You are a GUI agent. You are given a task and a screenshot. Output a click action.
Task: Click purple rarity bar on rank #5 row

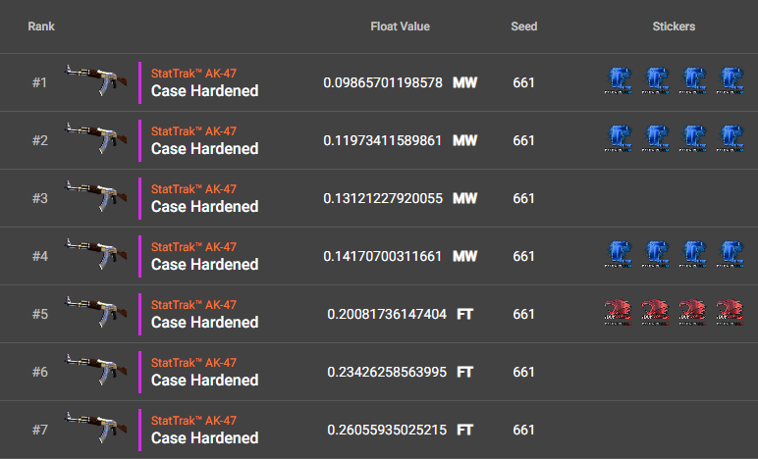click(140, 314)
